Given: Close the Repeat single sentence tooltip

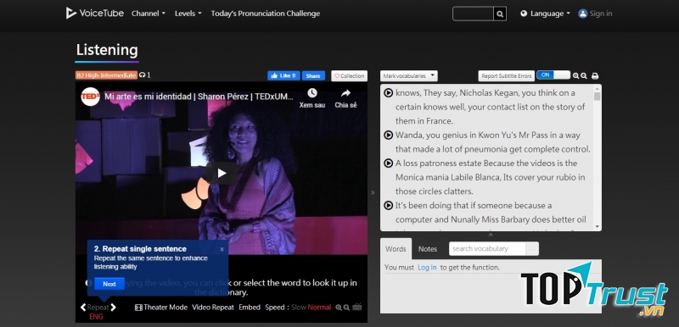Looking at the screenshot, I should tap(222, 249).
